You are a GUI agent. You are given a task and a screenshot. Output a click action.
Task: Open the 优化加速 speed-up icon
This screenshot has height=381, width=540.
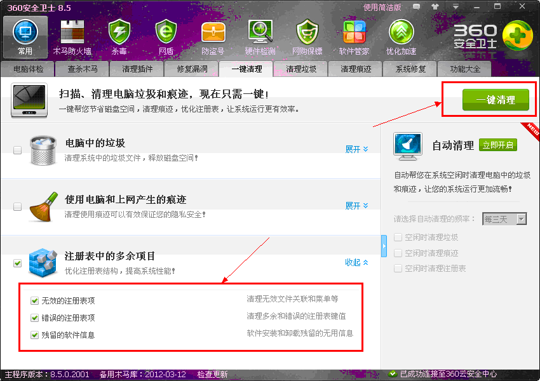[402, 37]
